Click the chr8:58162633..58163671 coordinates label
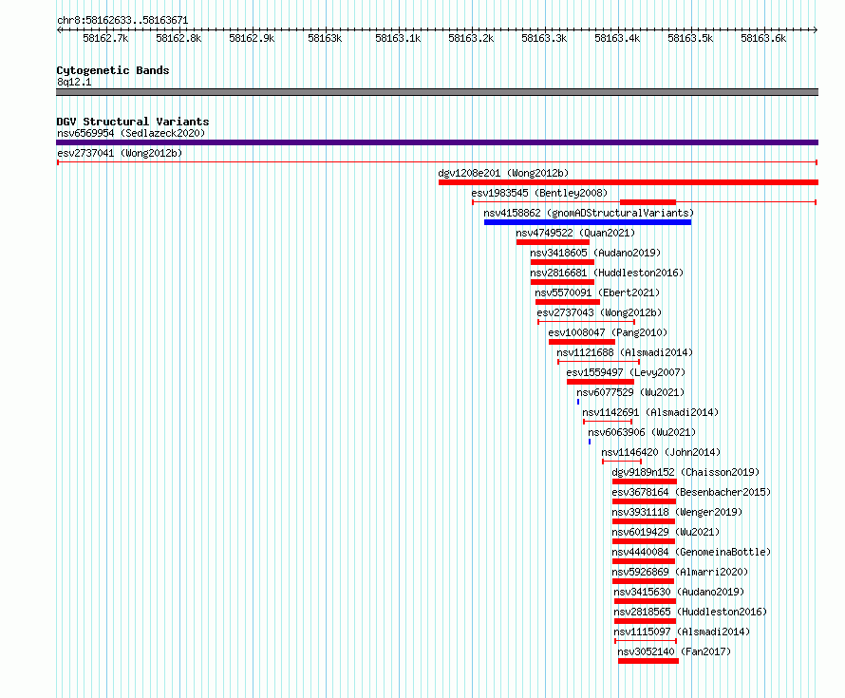The image size is (845, 698). [122, 21]
